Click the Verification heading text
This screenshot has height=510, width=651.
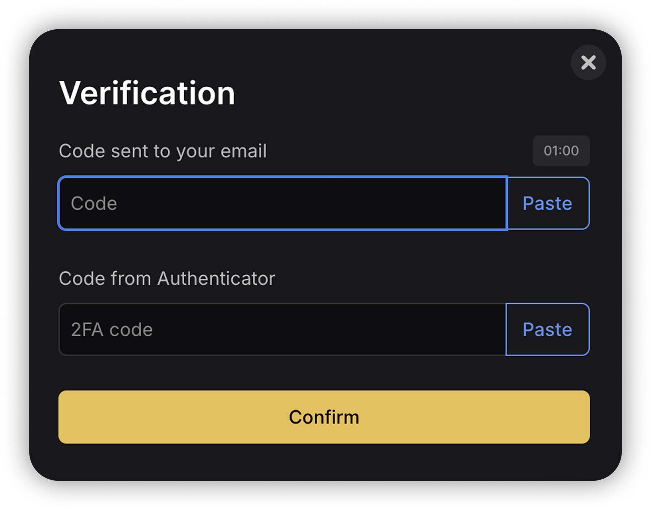tap(147, 93)
